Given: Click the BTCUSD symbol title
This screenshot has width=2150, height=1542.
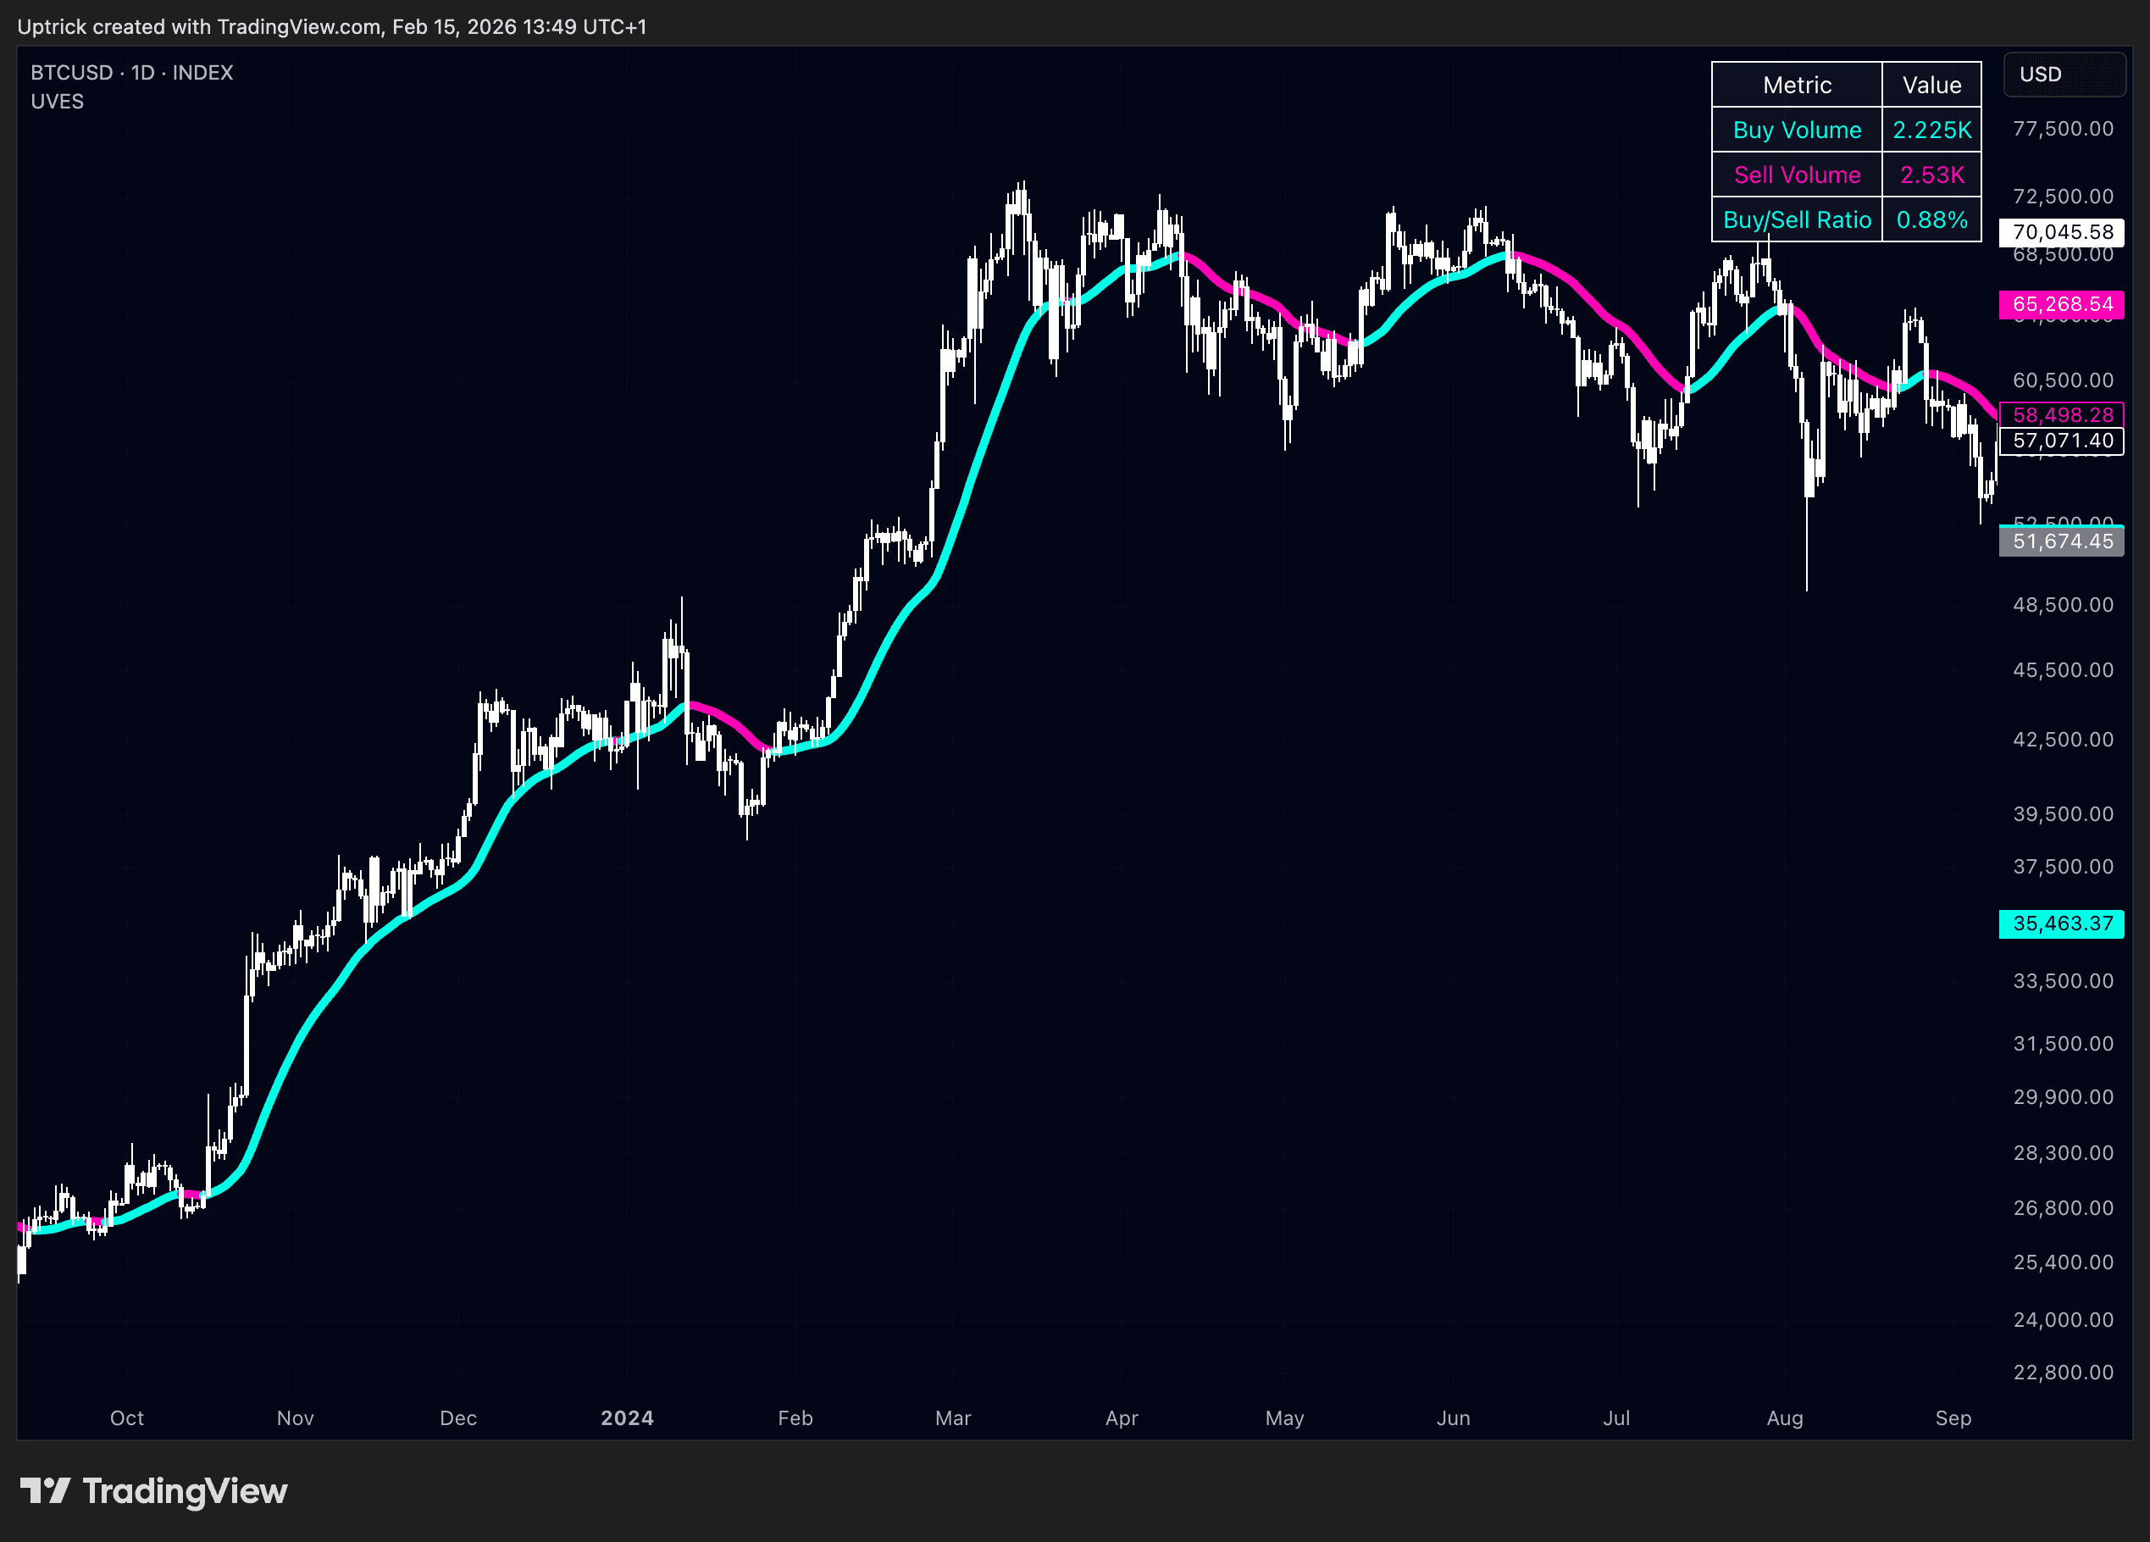Looking at the screenshot, I should pyautogui.click(x=71, y=73).
